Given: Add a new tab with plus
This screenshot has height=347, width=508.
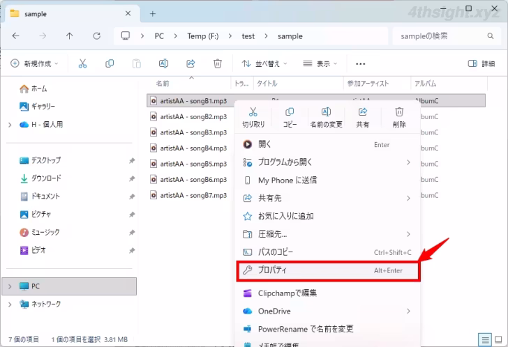Looking at the screenshot, I should click(x=153, y=13).
